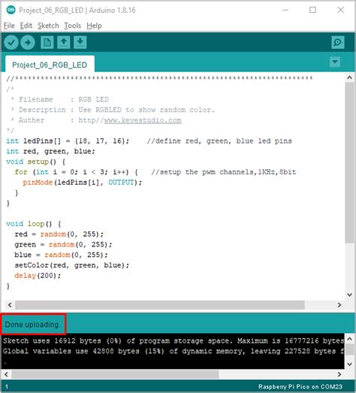
Task: Click console line 'Global variables use 42808 bytes'
Action: pos(173,351)
